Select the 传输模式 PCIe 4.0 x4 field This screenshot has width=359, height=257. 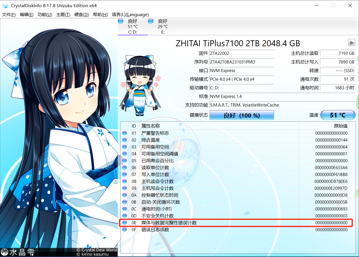242,79
